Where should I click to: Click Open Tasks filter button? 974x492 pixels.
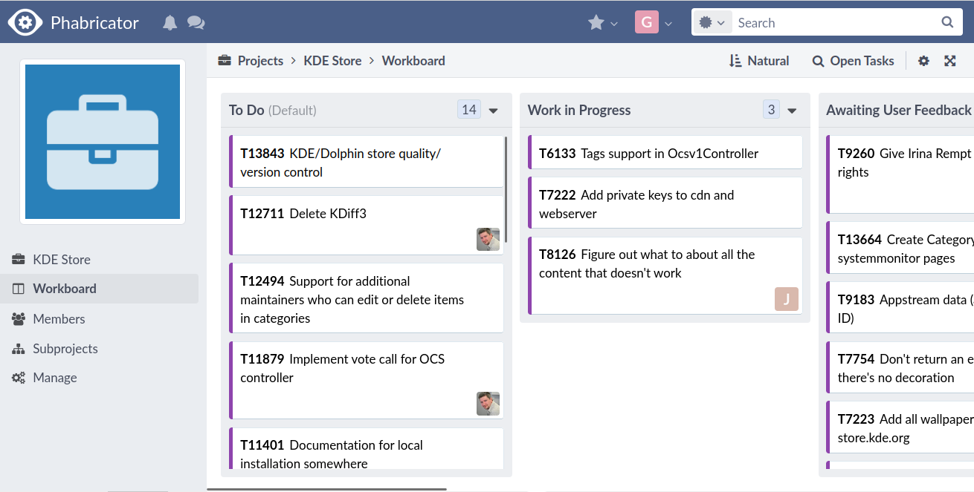point(853,61)
